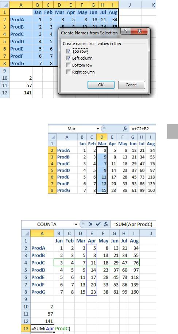Screen dimensions: 178x334
Task: Click ProdF cell in the COUNTA sheet
Action: [42, 285]
